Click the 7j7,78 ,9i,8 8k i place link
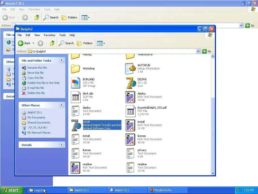Screen dimensions: 258x194 pyautogui.click(x=38, y=128)
